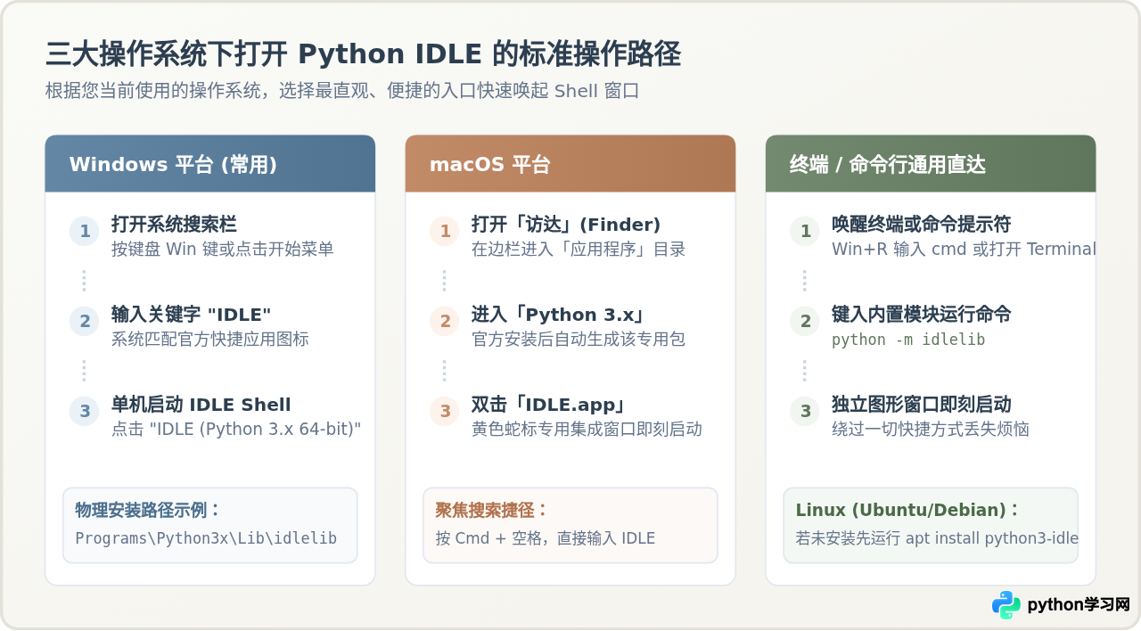
Task: Click the 聚焦搜索捷径 label
Action: 491,510
